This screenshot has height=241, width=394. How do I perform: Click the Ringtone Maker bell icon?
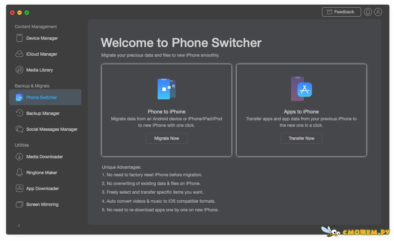tap(20, 172)
